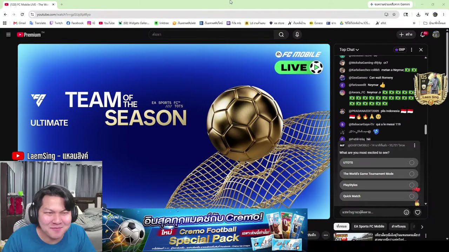Go back with the browser back arrow
The image size is (449, 252).
point(5,14)
